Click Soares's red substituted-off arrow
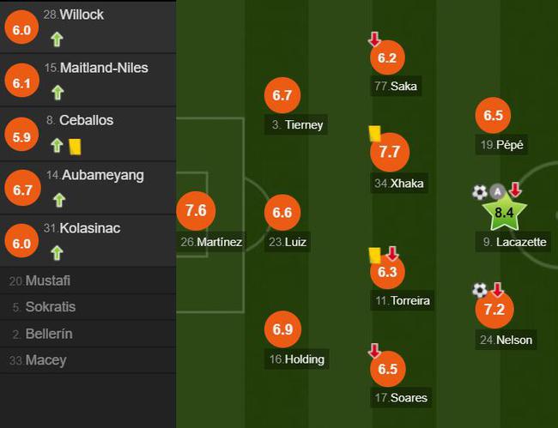This screenshot has height=428, width=558. (374, 351)
